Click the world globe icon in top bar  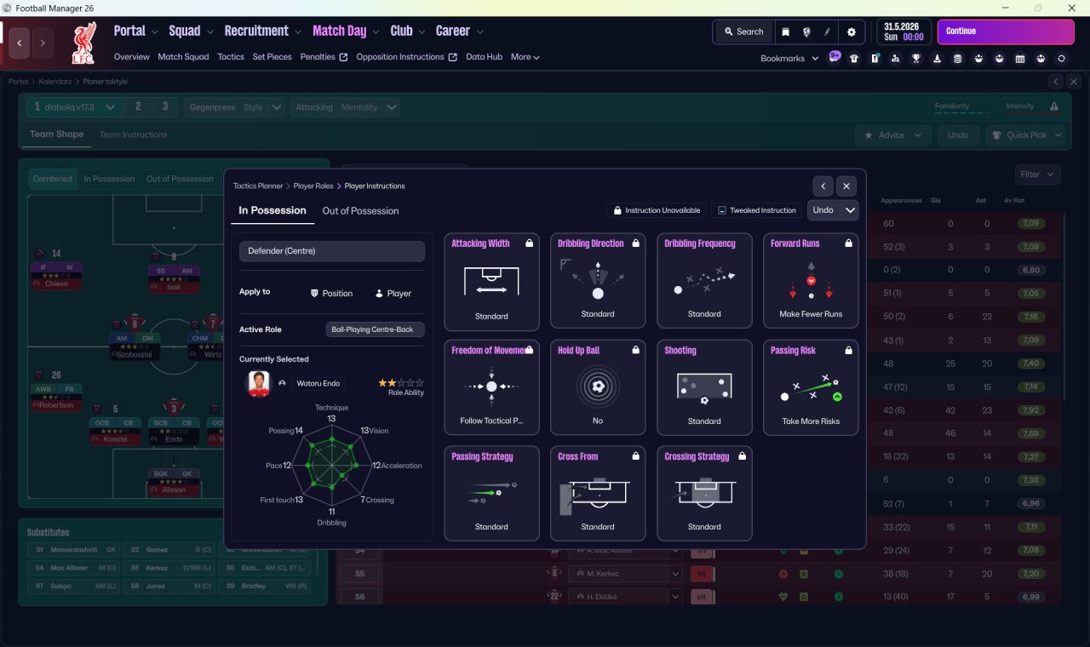click(806, 31)
